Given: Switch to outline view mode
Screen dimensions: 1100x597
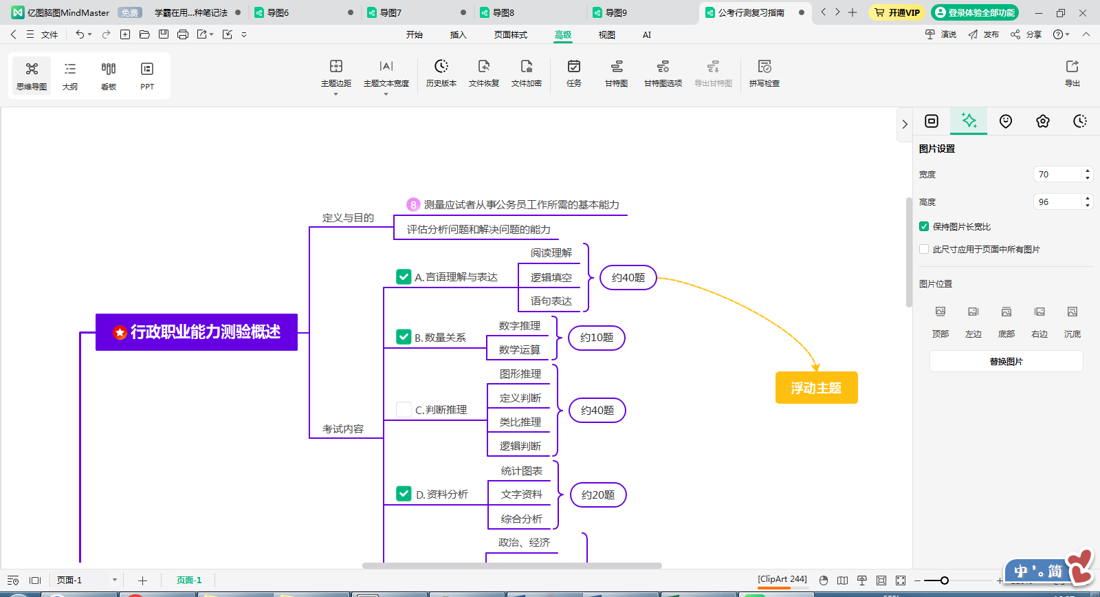Looking at the screenshot, I should click(70, 75).
